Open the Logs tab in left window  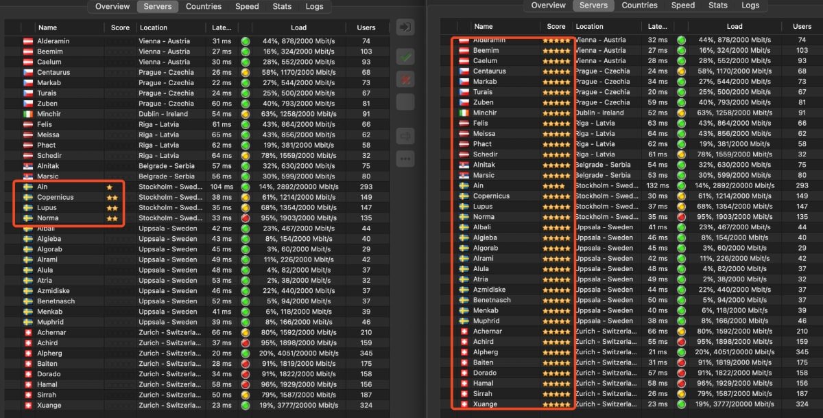click(315, 6)
